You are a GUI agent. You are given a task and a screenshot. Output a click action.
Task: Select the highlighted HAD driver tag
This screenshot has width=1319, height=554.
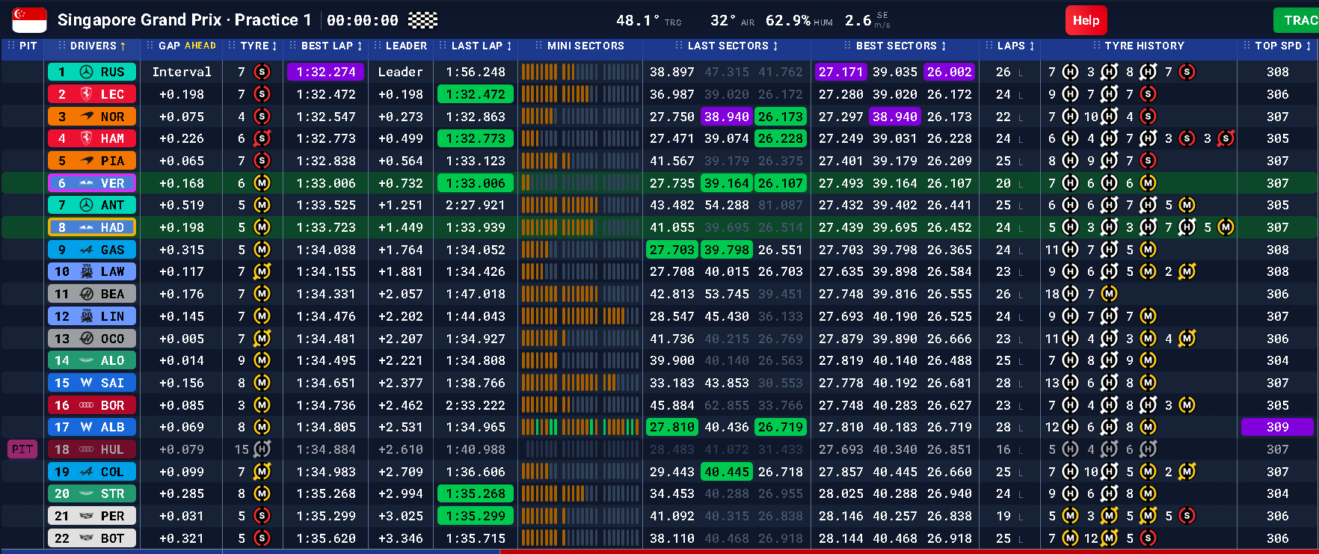(92, 227)
